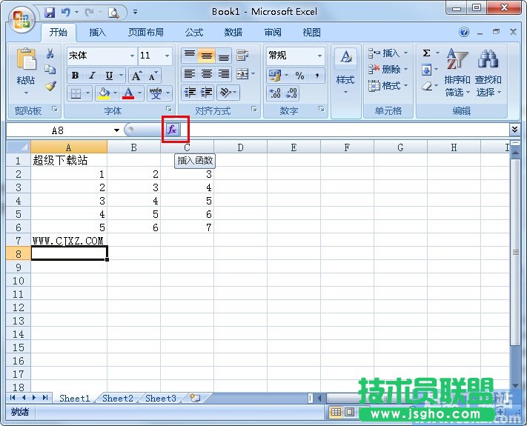Open number format dropdown 常规
The image size is (527, 426).
(x=319, y=56)
